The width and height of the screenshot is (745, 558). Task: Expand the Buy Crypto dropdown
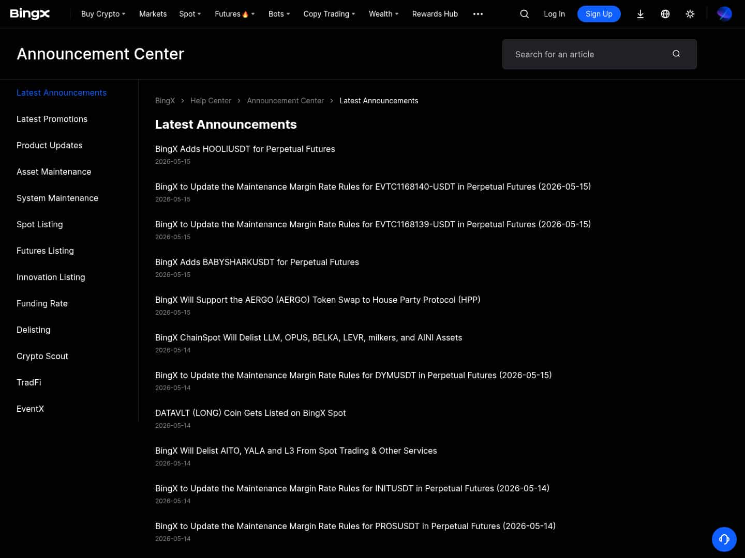coord(103,14)
